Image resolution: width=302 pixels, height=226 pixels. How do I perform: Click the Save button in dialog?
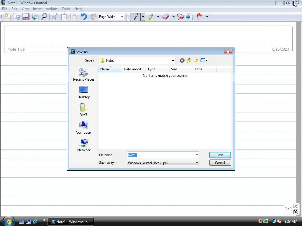click(x=220, y=155)
